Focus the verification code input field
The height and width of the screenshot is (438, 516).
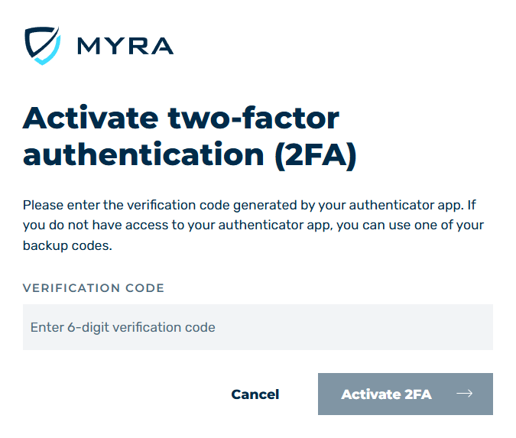(x=258, y=327)
